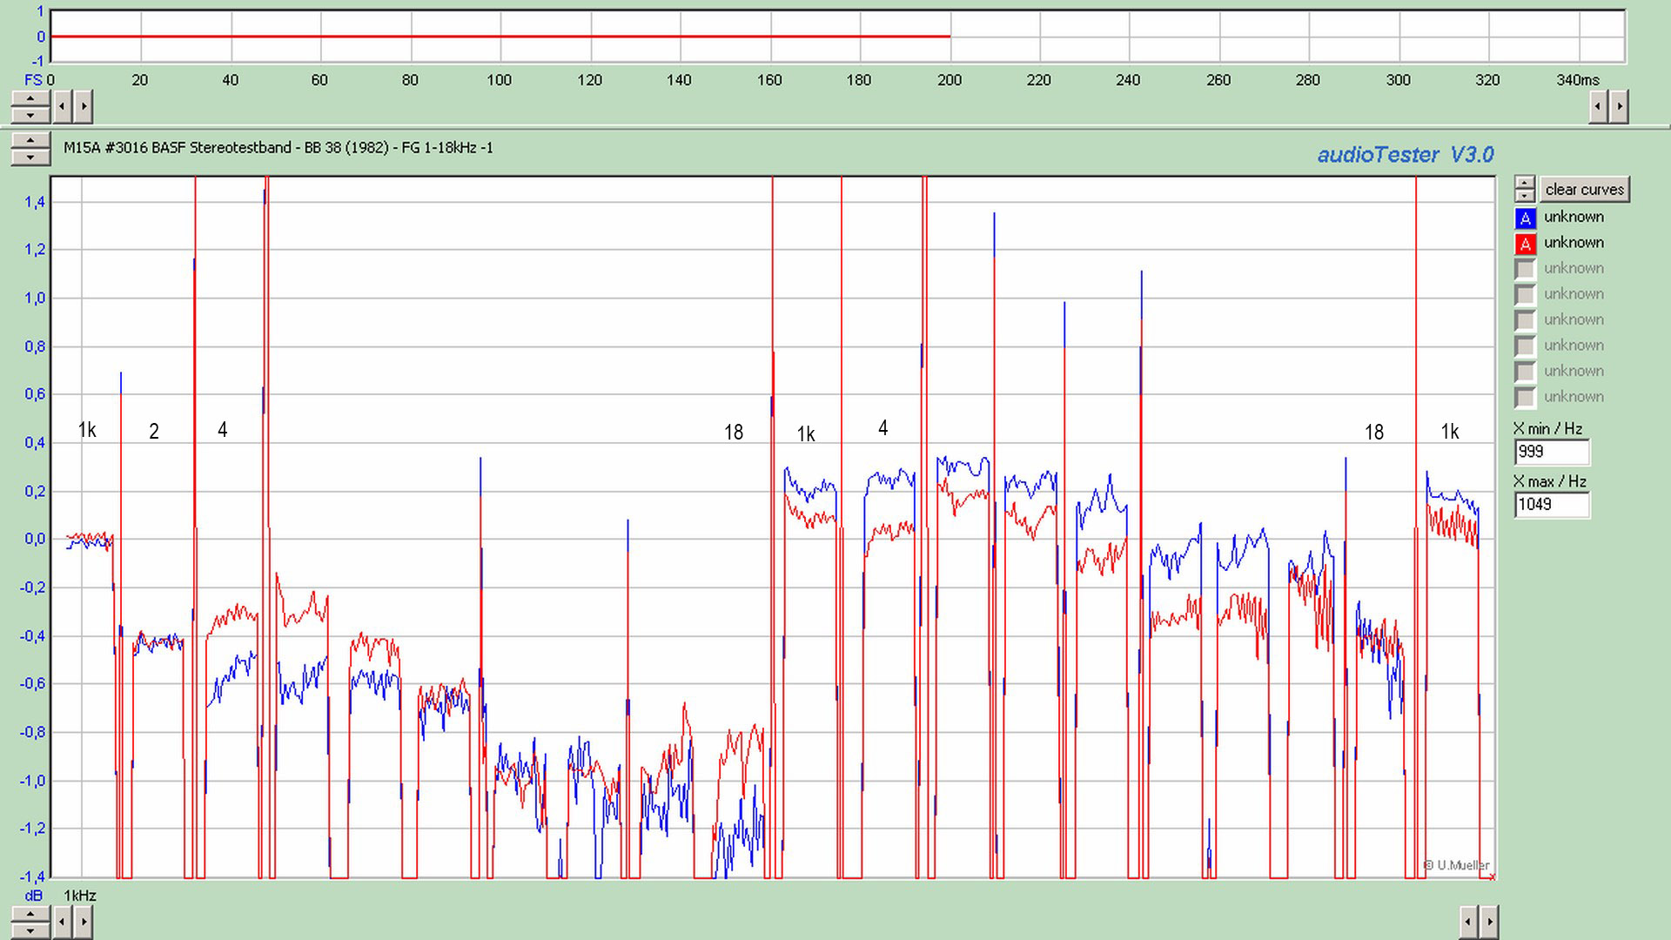Click the left arrow below the 1kHz label
Image resolution: width=1671 pixels, height=940 pixels.
click(x=63, y=921)
